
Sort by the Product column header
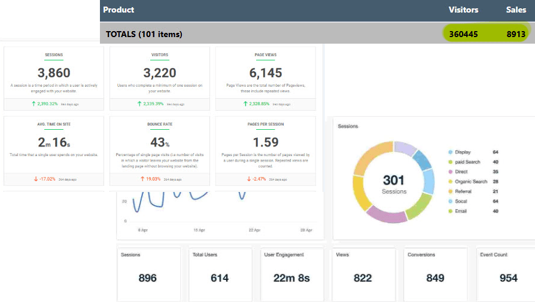click(x=118, y=10)
